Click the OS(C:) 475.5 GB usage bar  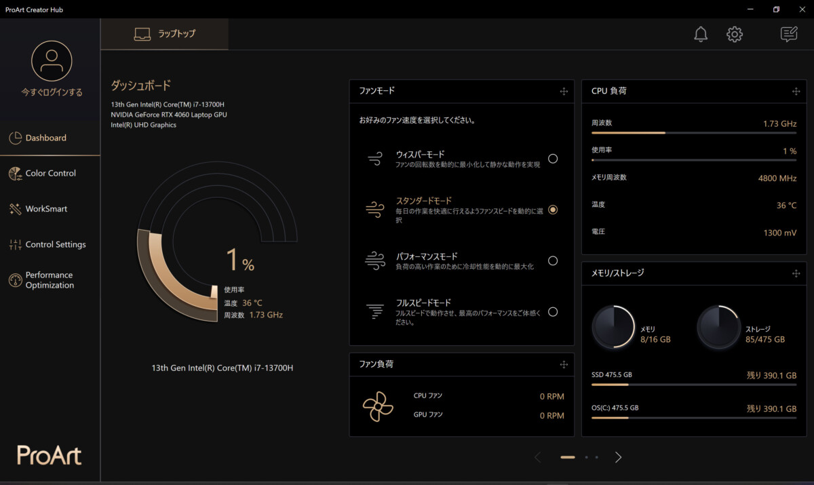[694, 418]
